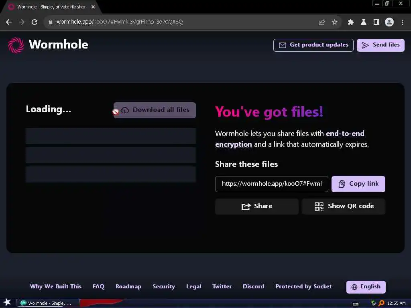Restore down the browser window

[x=387, y=4]
